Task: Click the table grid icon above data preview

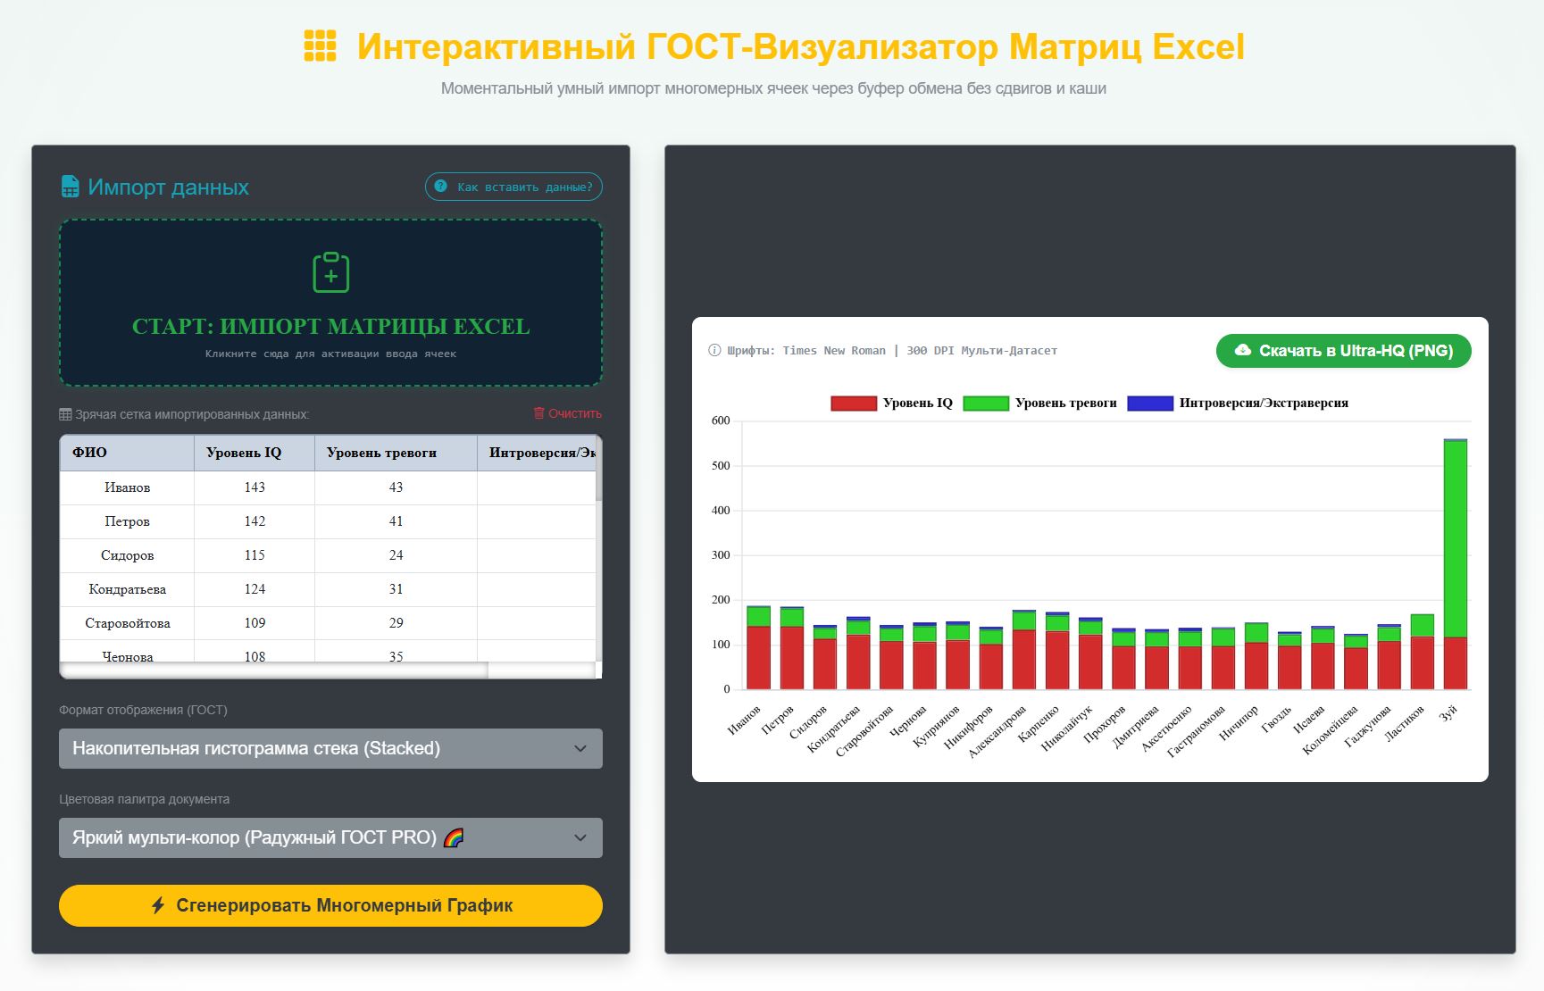Action: click(x=65, y=414)
